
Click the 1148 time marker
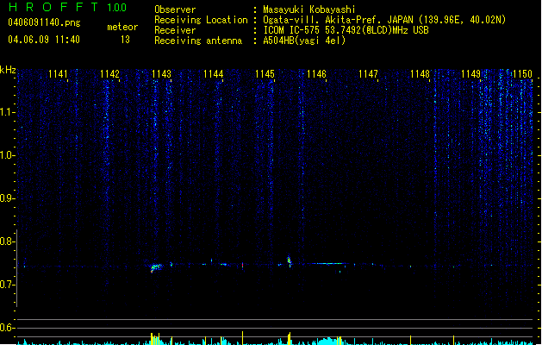[x=420, y=74]
